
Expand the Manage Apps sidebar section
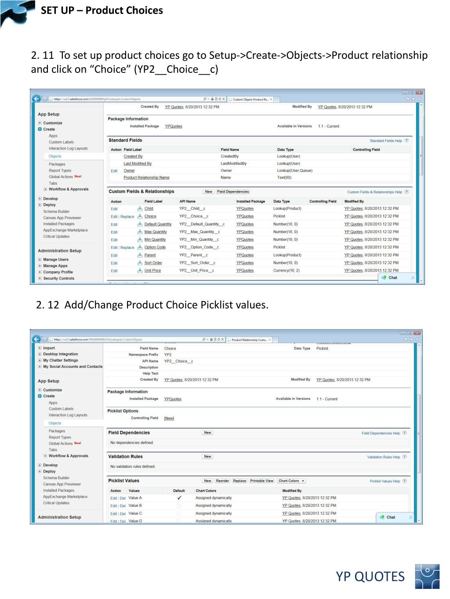pos(40,266)
